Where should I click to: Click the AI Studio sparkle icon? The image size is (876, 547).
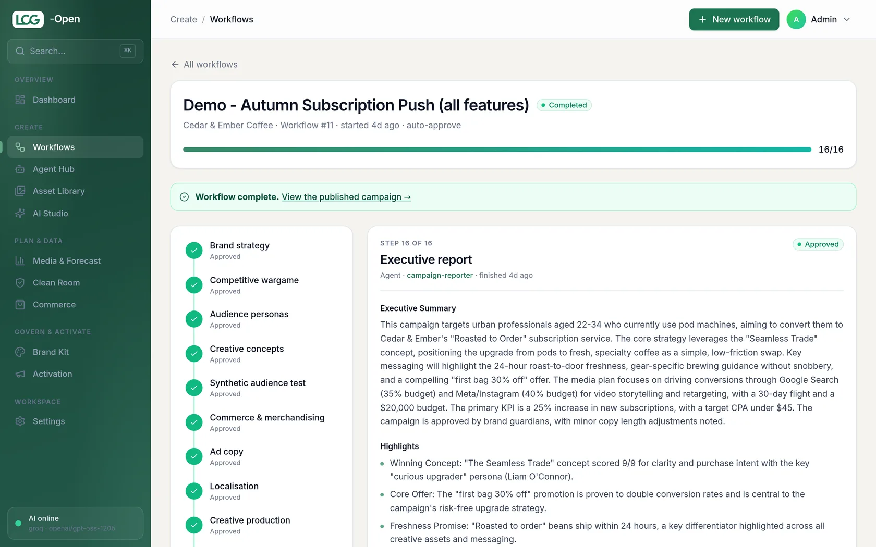pos(20,214)
